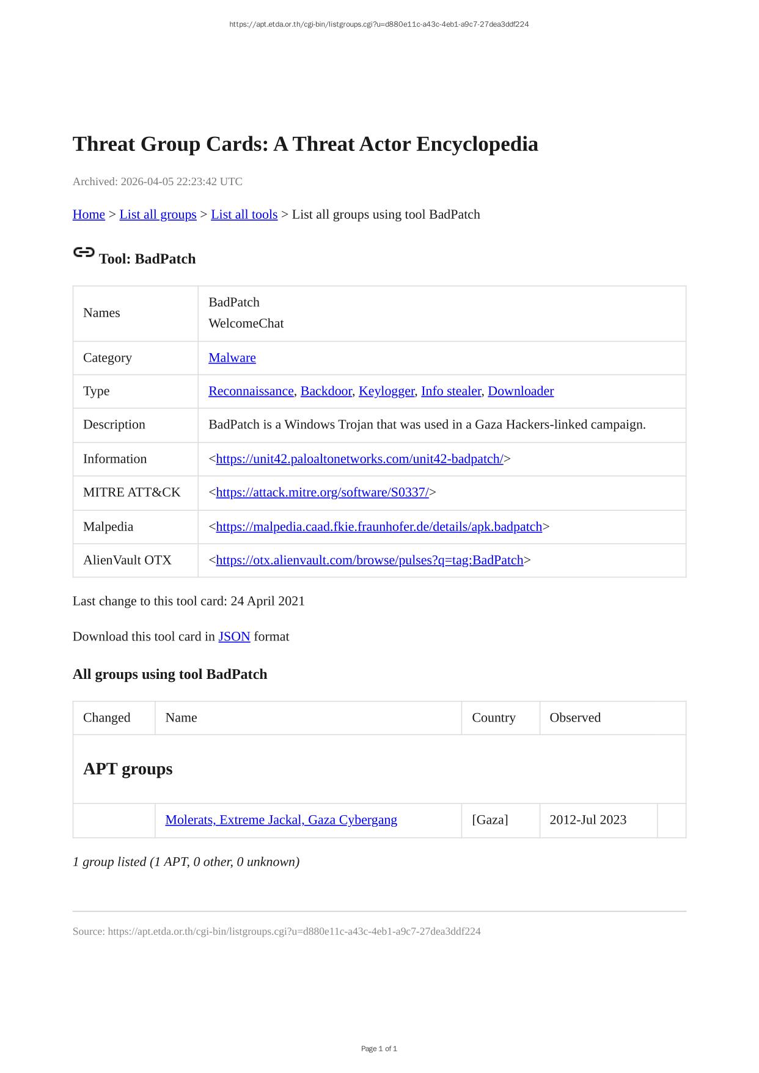Click the Country column header
The image size is (759, 1073).
494,718
